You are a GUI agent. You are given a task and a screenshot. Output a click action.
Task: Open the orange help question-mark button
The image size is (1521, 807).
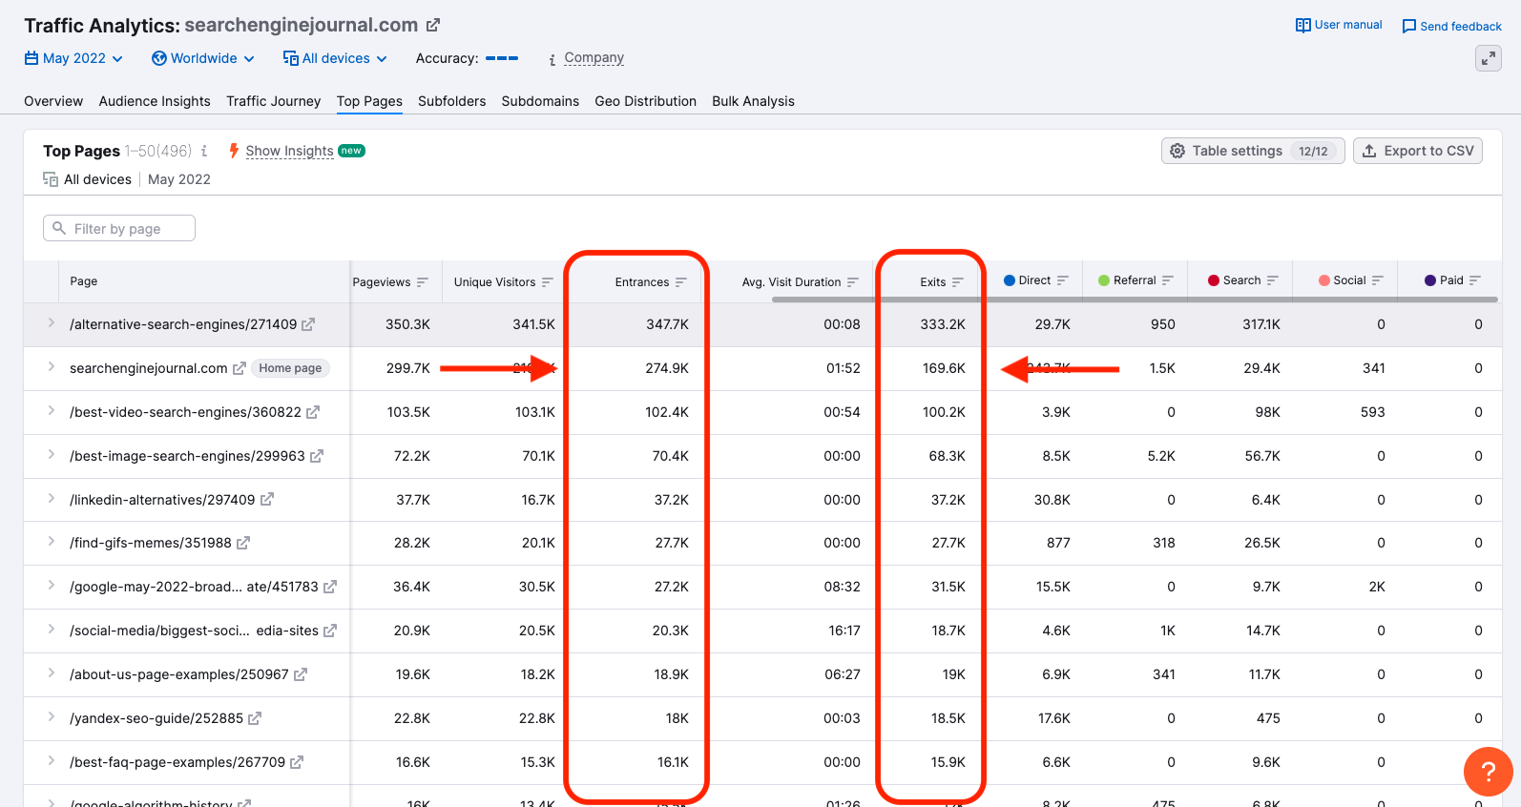coord(1488,772)
